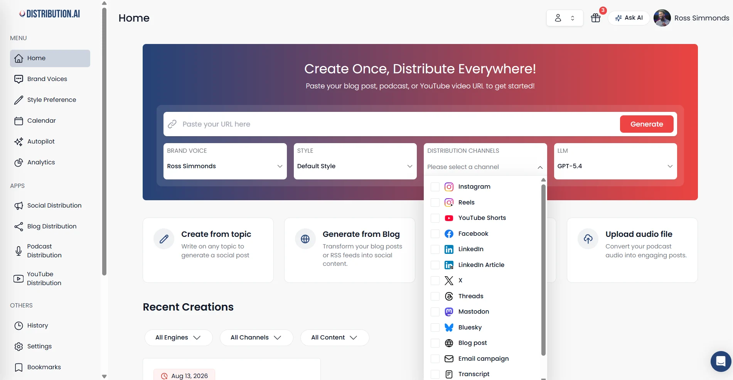733x380 pixels.
Task: Check the YouTube Shorts checkbox
Action: pos(435,218)
